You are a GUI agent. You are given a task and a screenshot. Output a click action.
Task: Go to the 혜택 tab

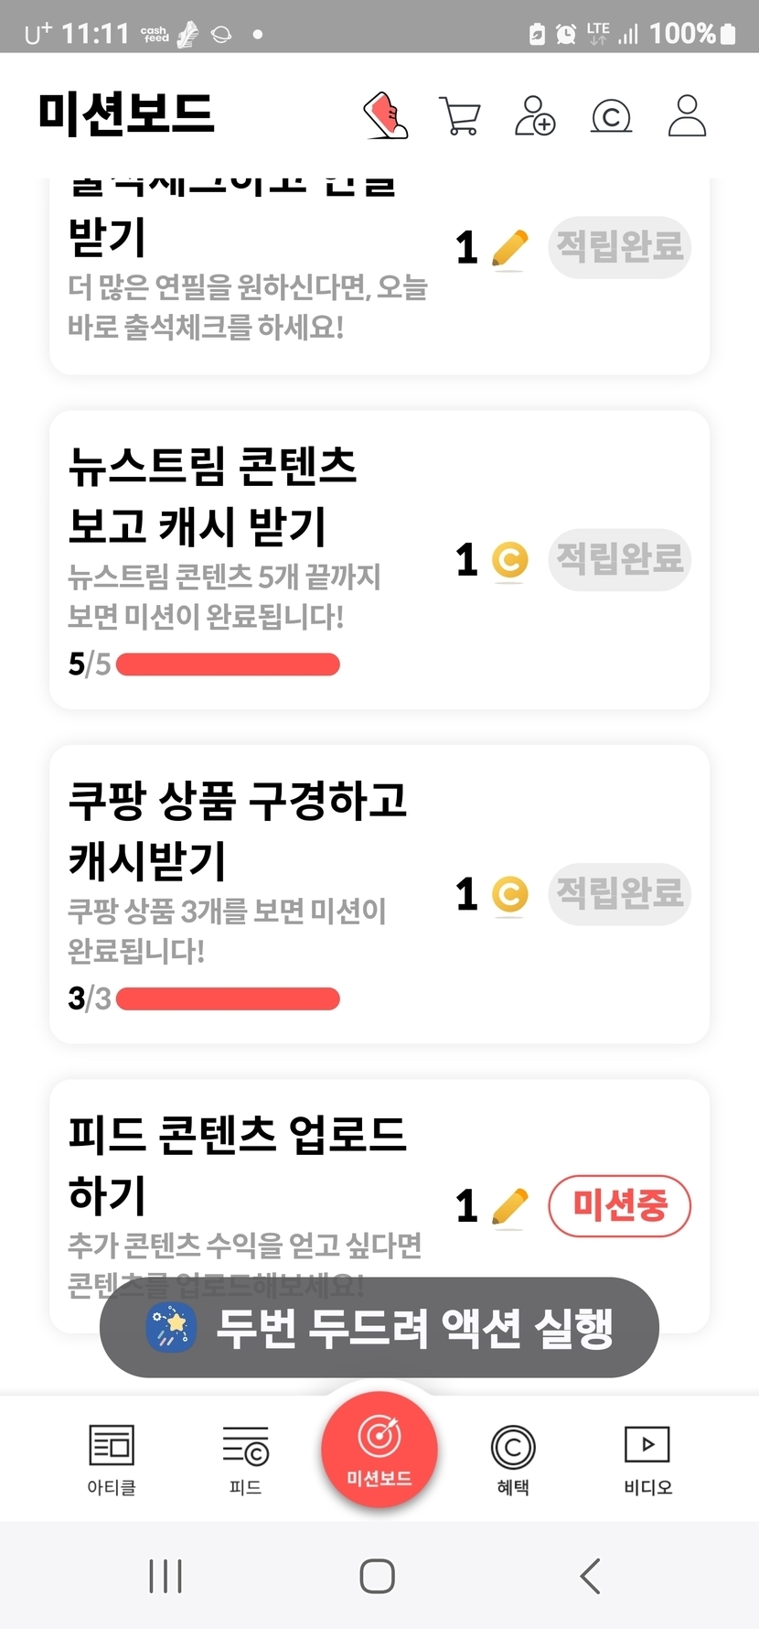(x=513, y=1458)
